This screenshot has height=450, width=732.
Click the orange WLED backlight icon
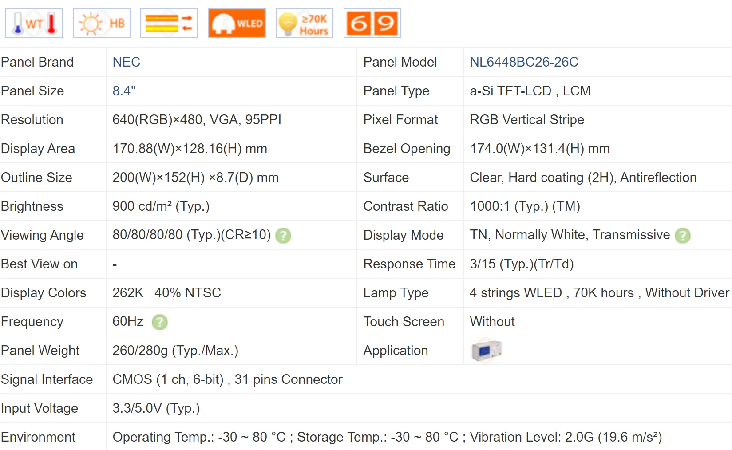[x=237, y=24]
